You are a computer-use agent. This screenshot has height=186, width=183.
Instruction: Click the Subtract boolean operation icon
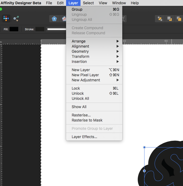(169, 19)
